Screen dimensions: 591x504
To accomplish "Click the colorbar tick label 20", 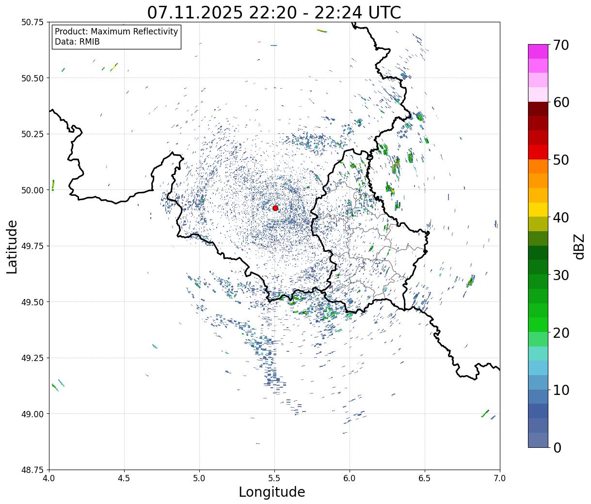I will 561,332.
